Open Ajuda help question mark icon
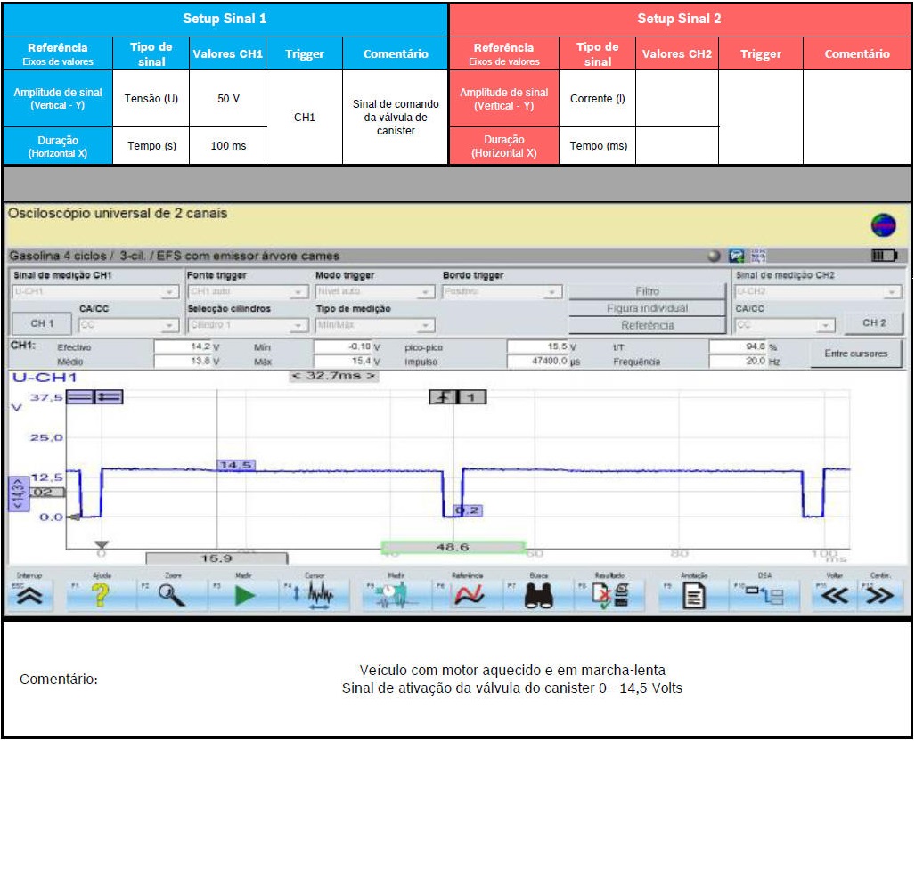The height and width of the screenshot is (896, 915). [x=101, y=596]
